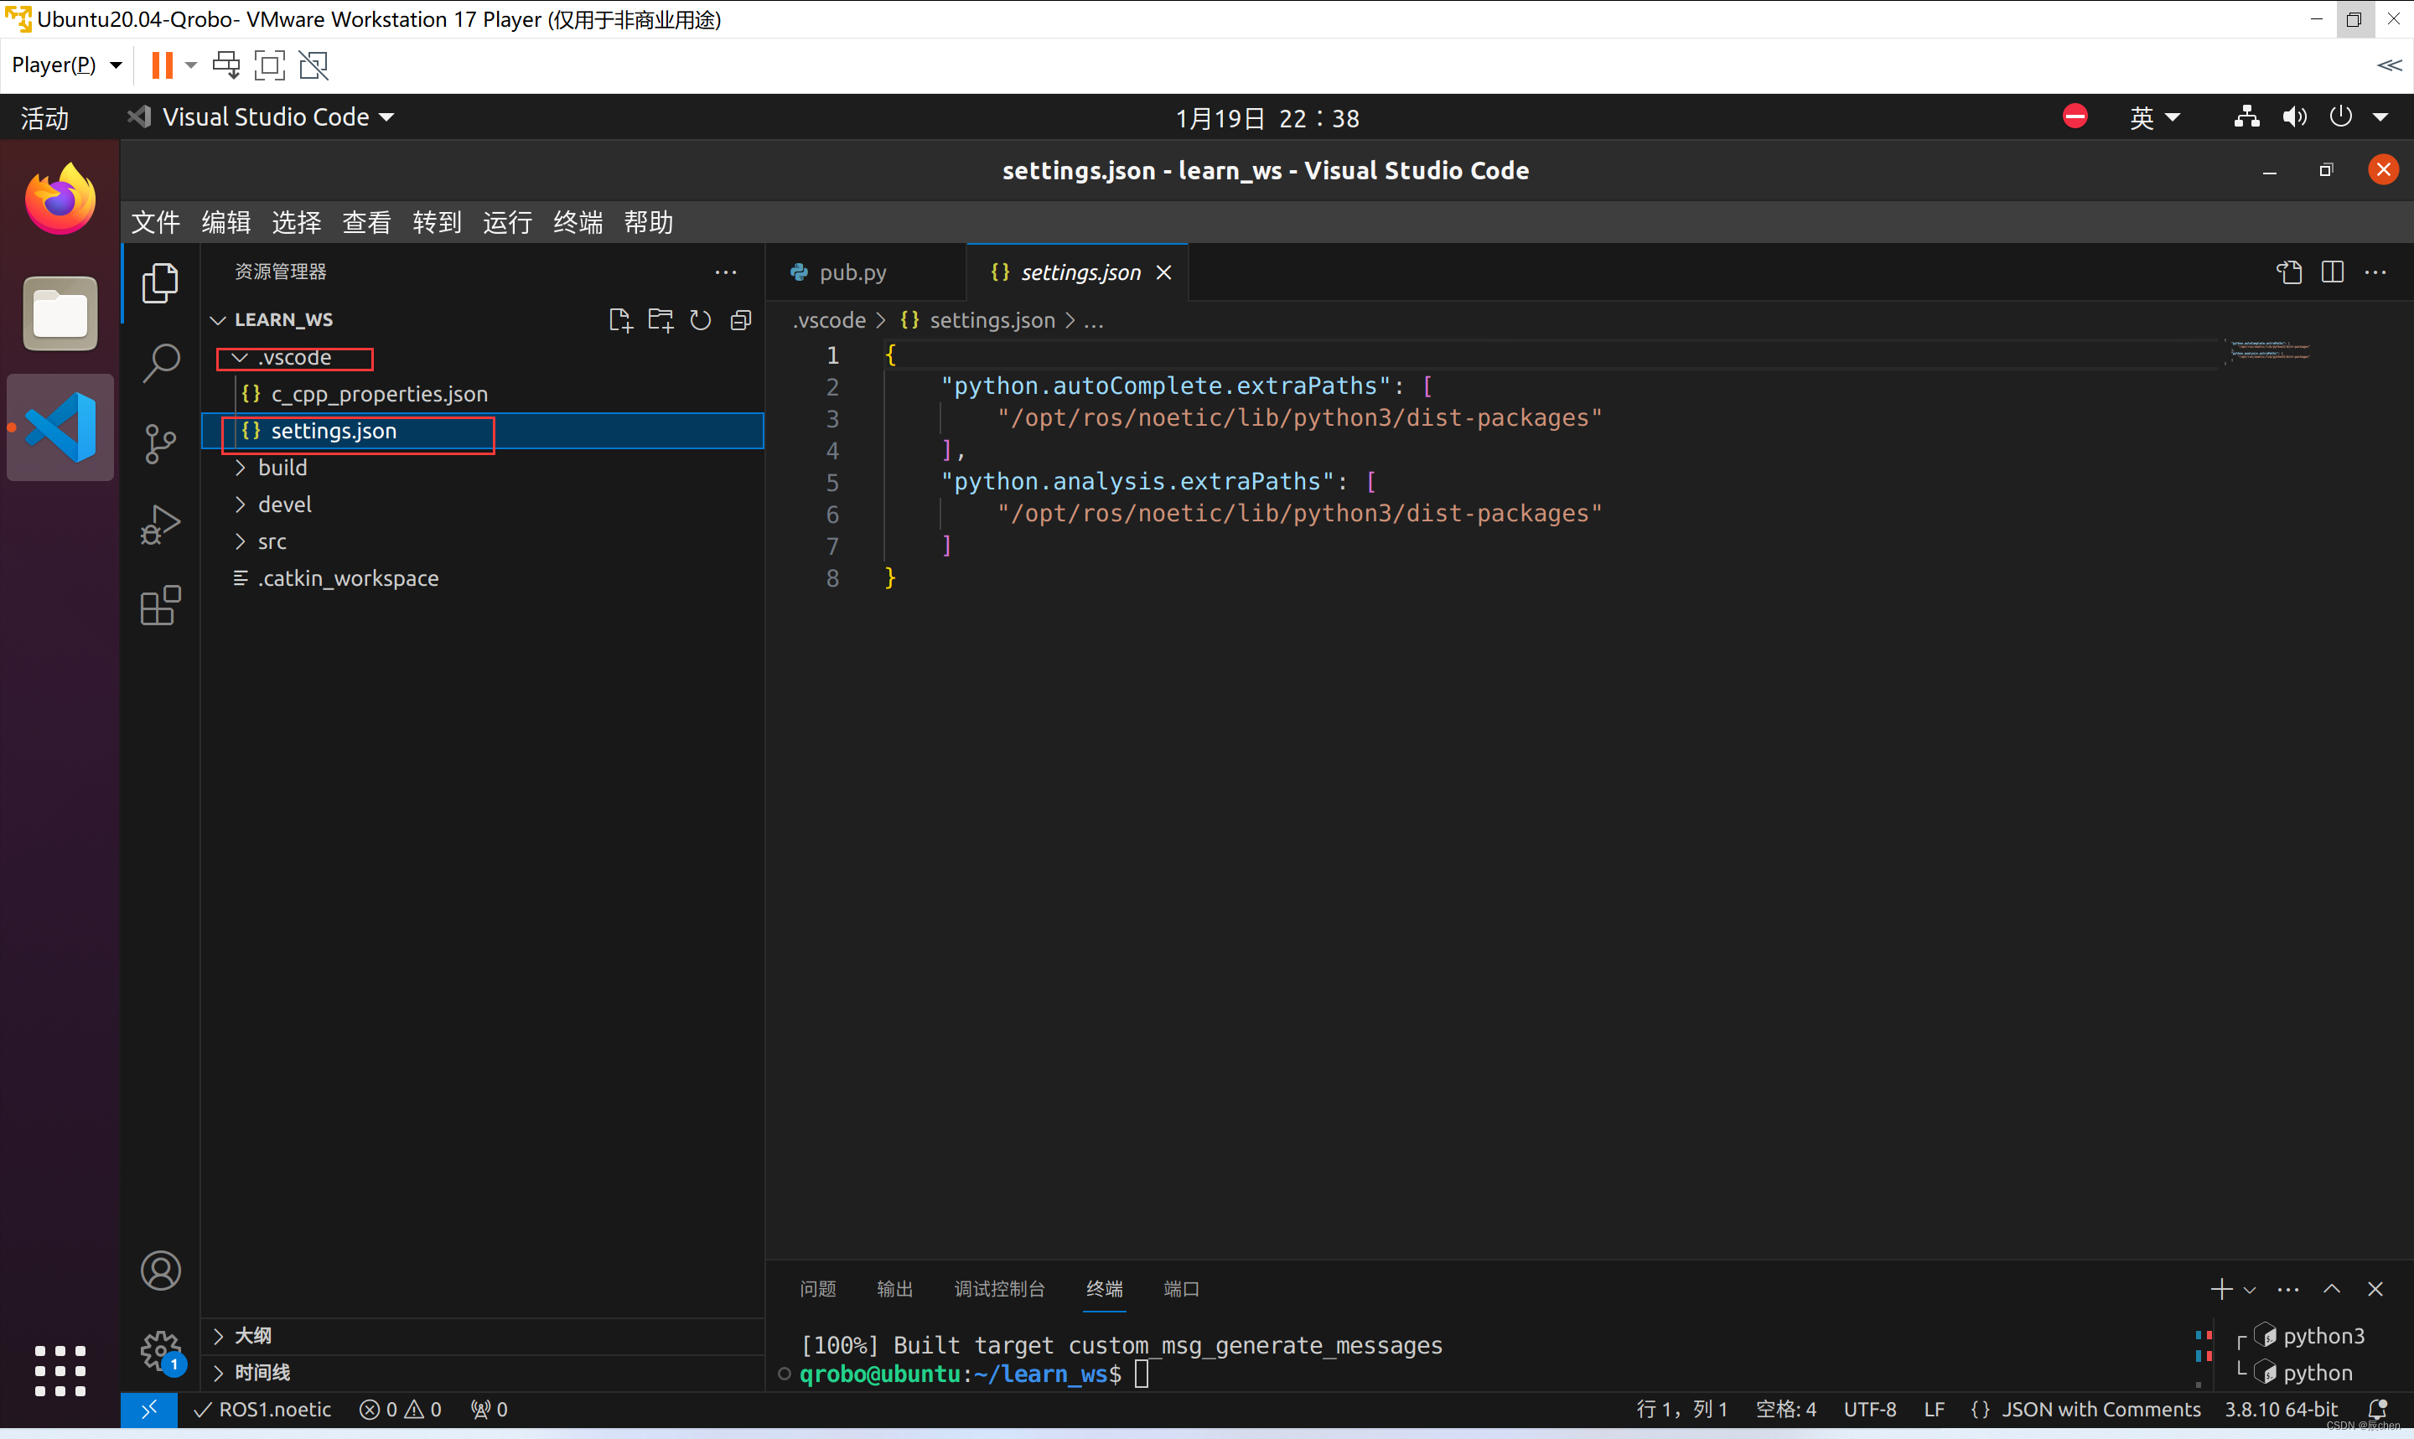Open remote window indicator in status bar
2414x1439 pixels.
148,1409
